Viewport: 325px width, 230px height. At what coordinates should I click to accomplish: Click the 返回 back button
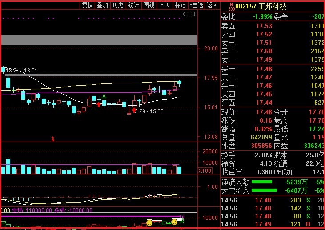click(x=213, y=5)
